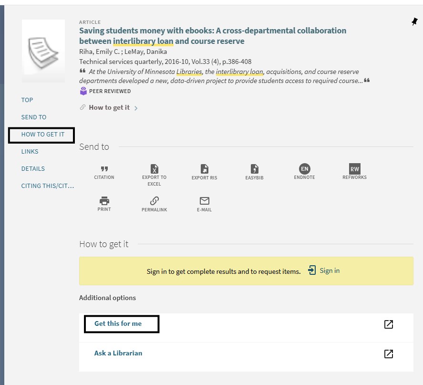The height and width of the screenshot is (385, 423).
Task: Go to HOW TO GET IT in sidebar
Action: tap(43, 135)
